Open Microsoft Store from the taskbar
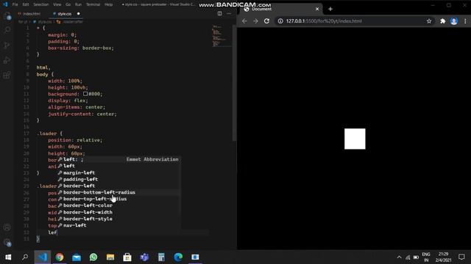The image size is (471, 264). pyautogui.click(x=127, y=257)
